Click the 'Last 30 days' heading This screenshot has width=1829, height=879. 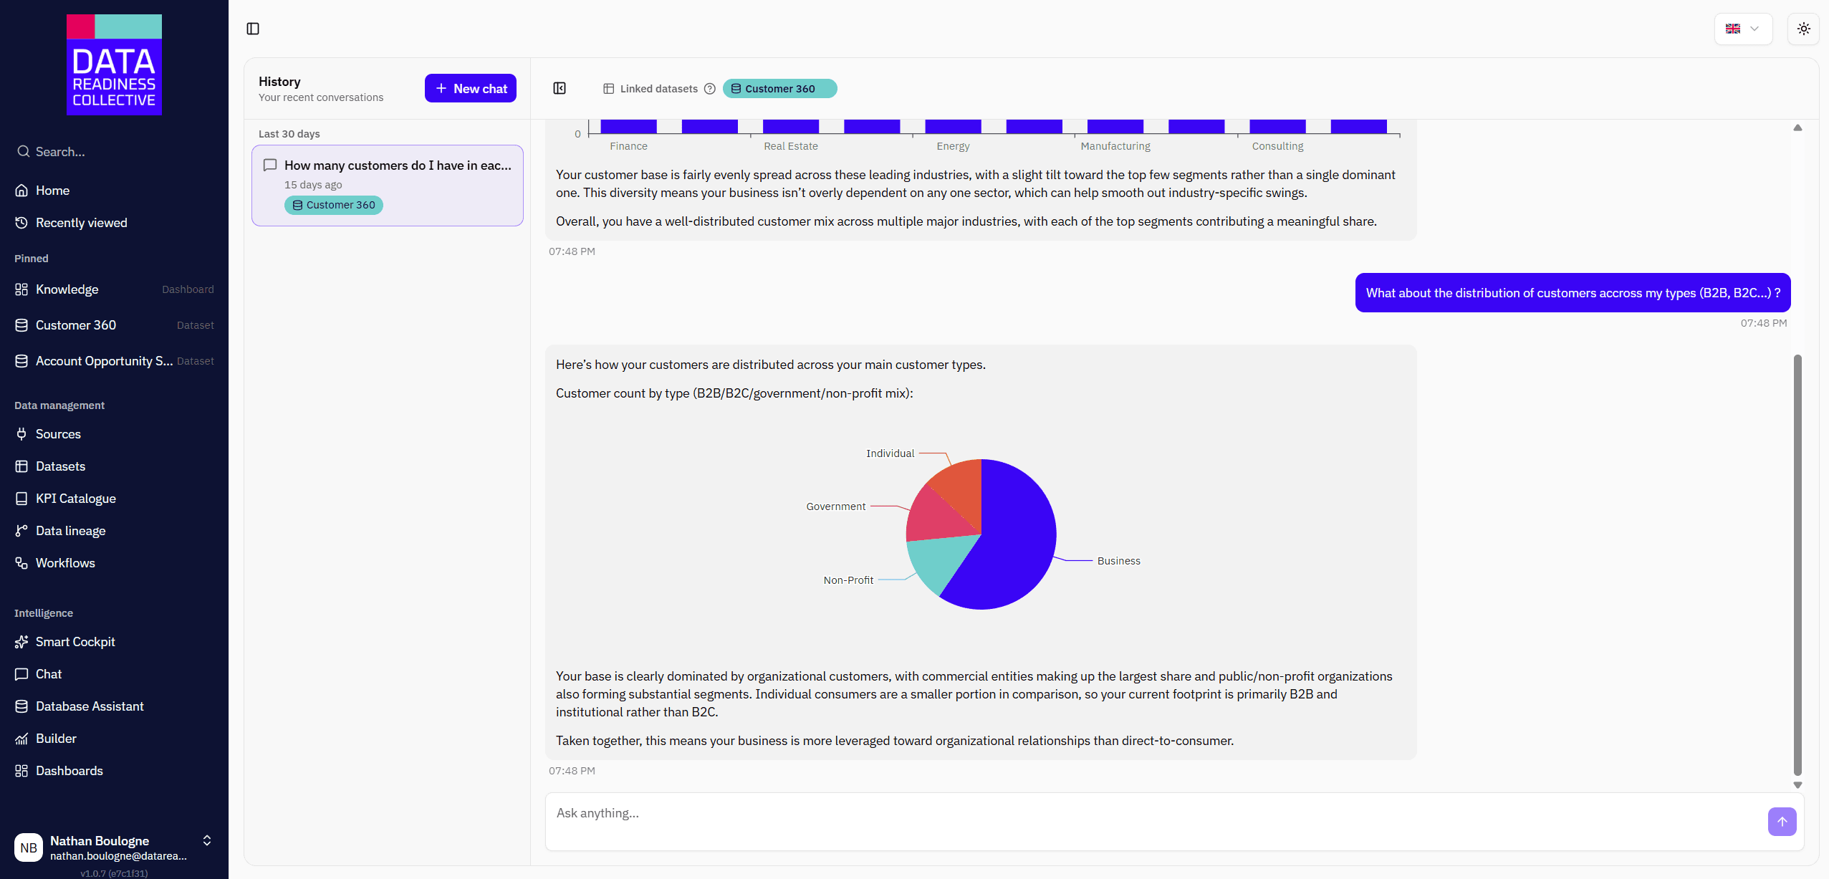(289, 134)
